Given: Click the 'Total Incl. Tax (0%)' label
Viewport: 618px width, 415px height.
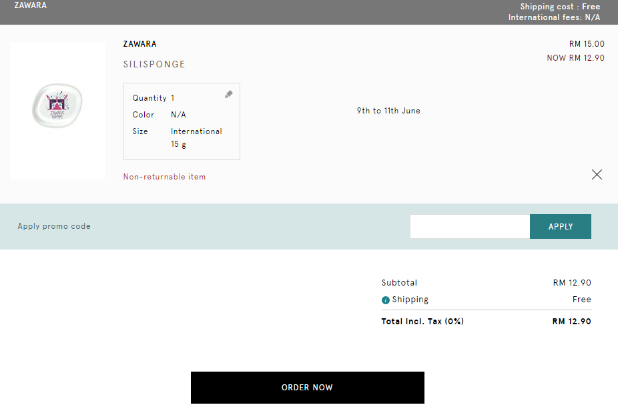Looking at the screenshot, I should (x=422, y=321).
